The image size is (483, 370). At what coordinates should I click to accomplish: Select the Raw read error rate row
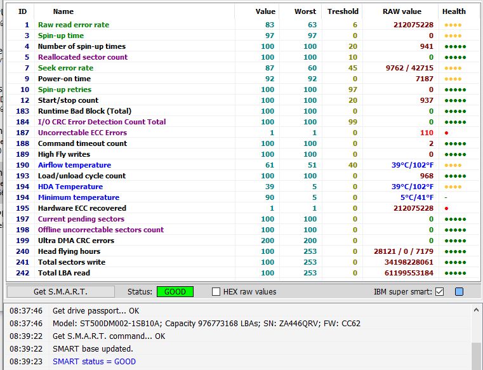(x=243, y=25)
